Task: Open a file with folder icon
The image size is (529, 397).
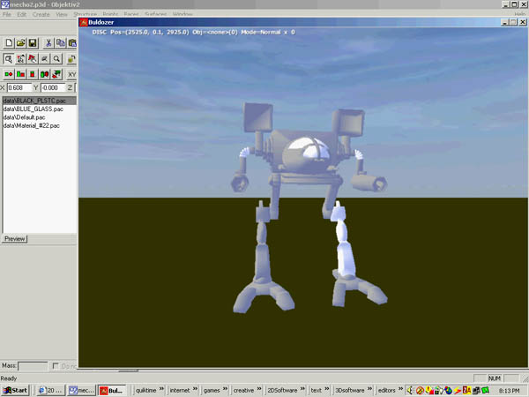Action: tap(20, 43)
